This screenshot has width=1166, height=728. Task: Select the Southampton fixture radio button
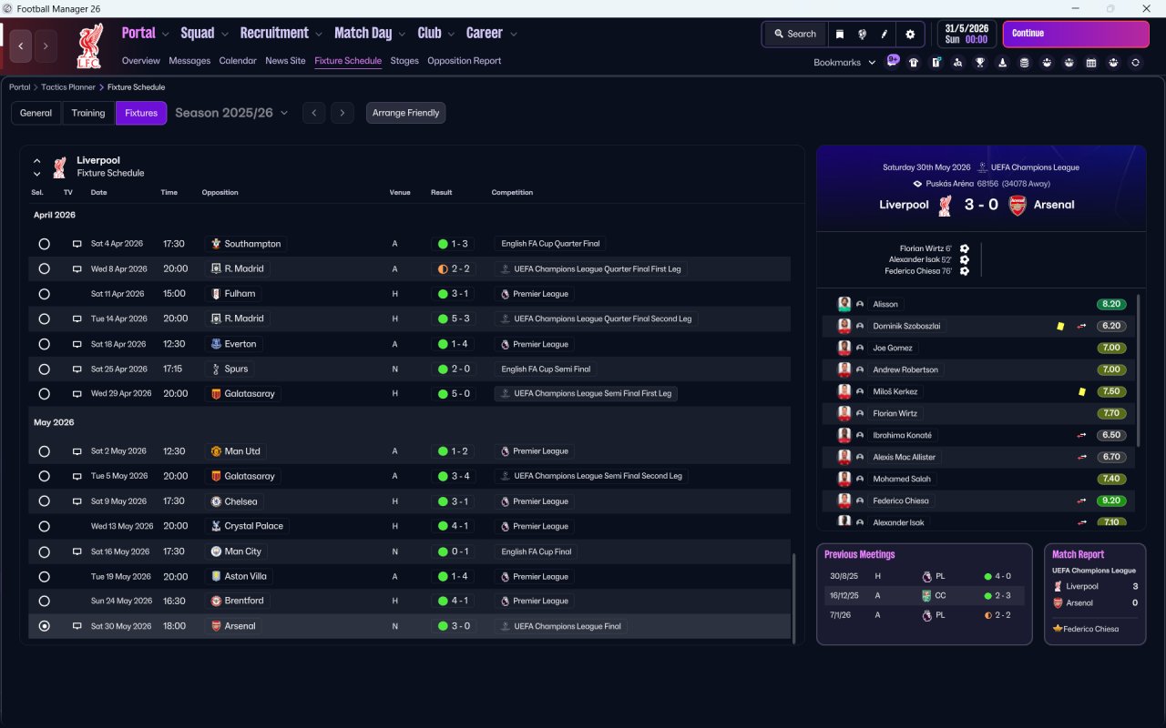point(44,244)
